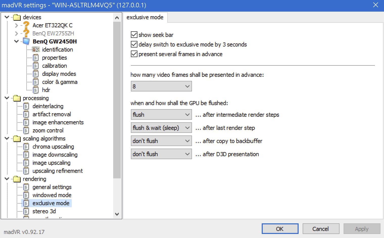
Task: Open the display modes settings page
Action: pyautogui.click(x=59, y=74)
